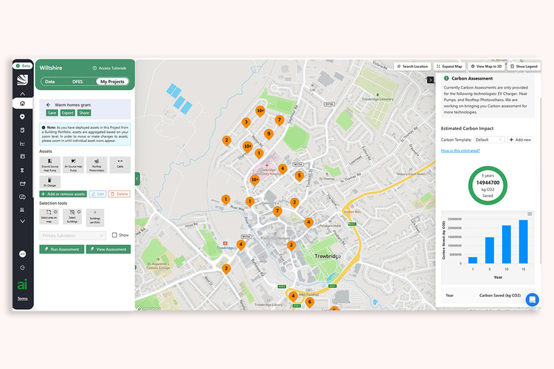Screen dimensions: 554x369
Task: Open the line chart sidebar icon
Action: [x=22, y=143]
